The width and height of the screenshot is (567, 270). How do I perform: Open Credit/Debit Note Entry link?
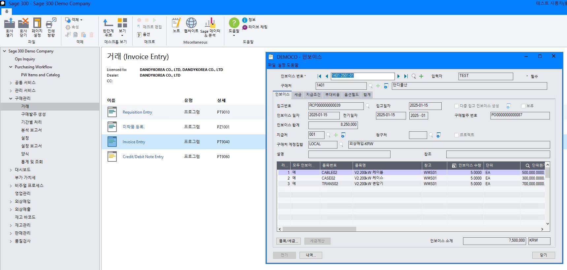click(143, 157)
